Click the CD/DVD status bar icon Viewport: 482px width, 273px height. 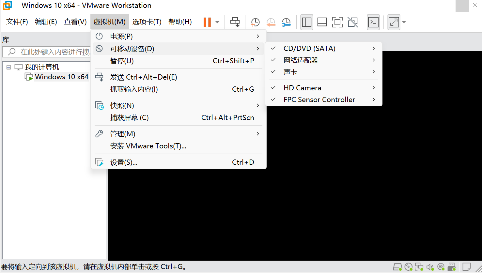(409, 267)
